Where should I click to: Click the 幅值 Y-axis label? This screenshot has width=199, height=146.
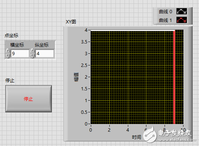(76, 77)
